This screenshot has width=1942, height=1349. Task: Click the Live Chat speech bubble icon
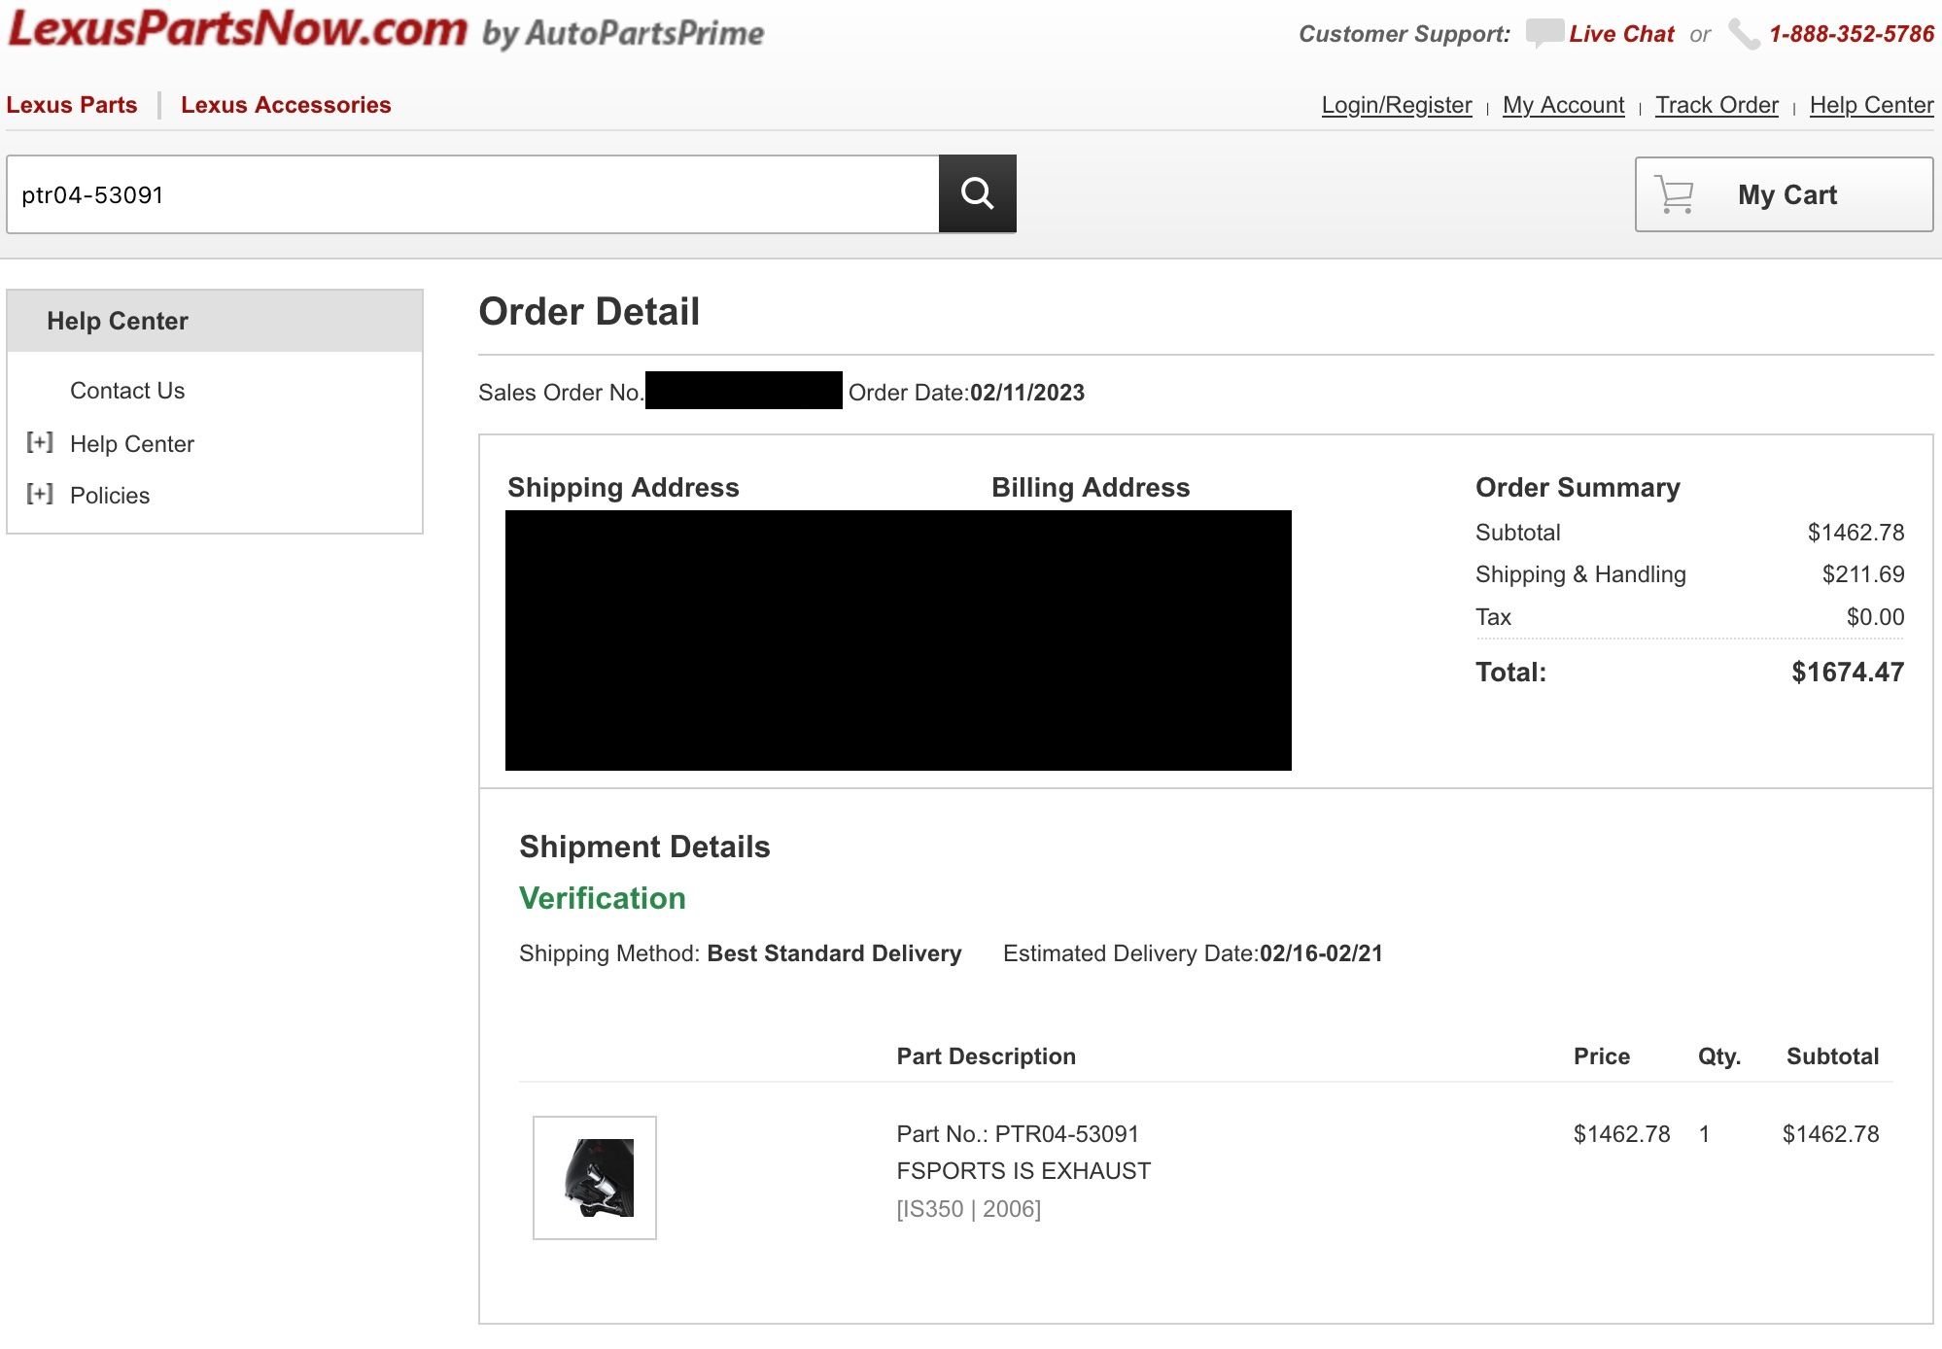tap(1543, 33)
